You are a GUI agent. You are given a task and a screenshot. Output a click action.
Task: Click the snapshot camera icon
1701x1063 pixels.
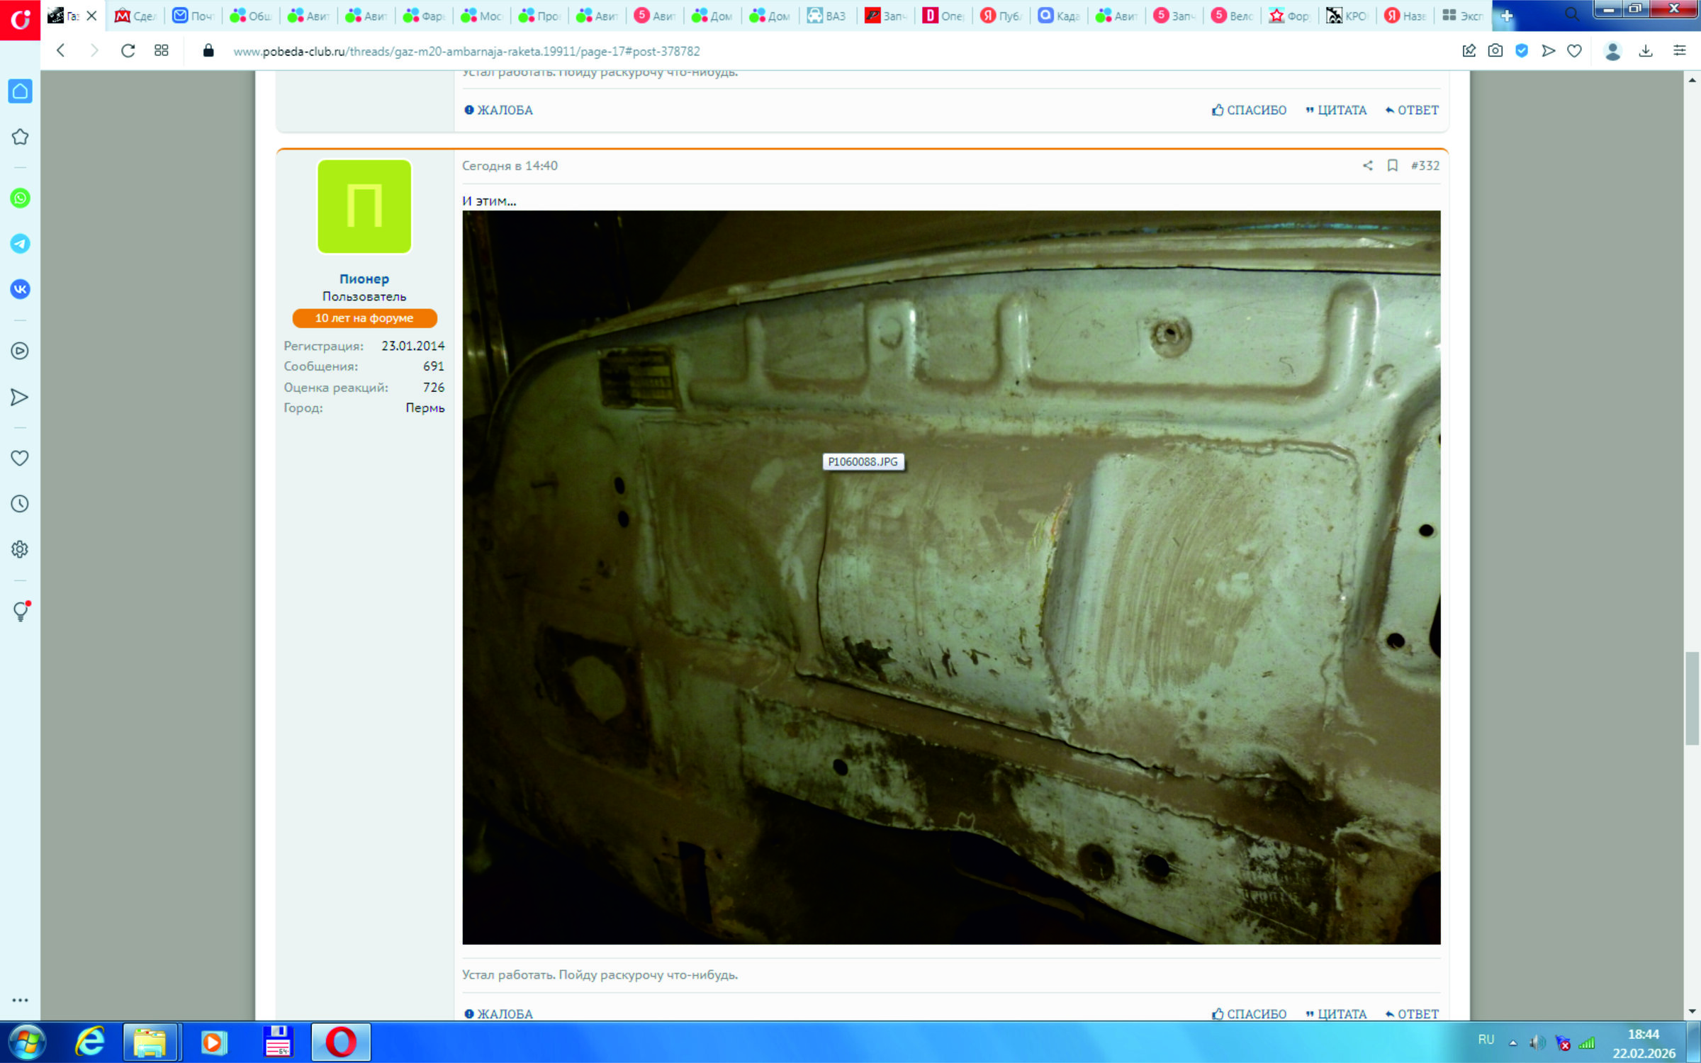click(1495, 51)
